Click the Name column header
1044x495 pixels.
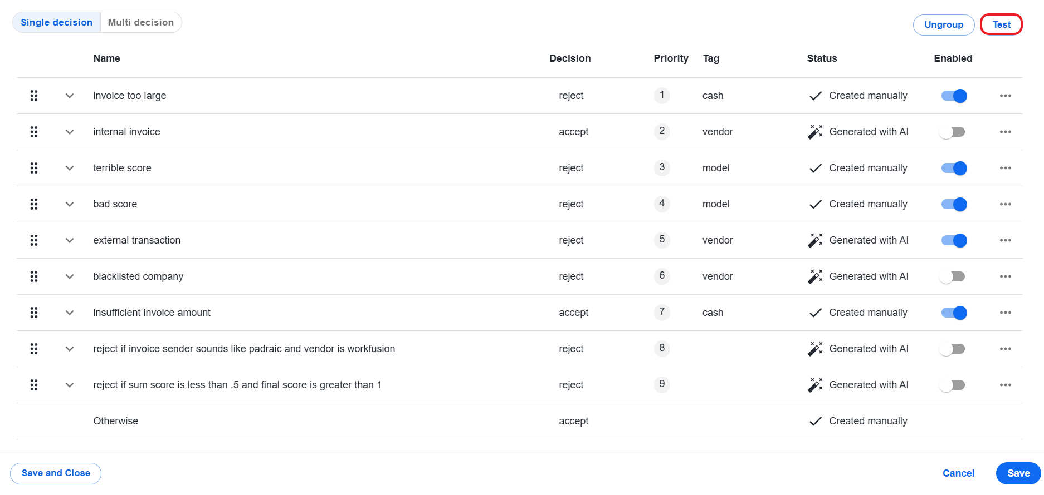click(x=106, y=58)
